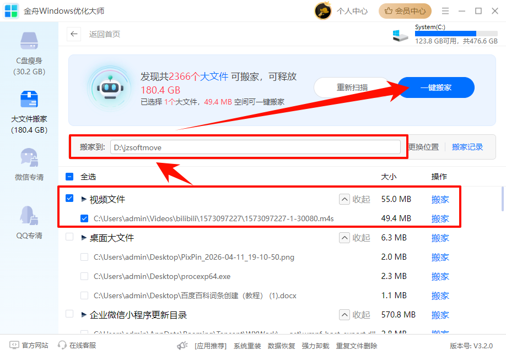Open the QQ专清 cleanup icon
The width and height of the screenshot is (506, 356).
tap(29, 215)
